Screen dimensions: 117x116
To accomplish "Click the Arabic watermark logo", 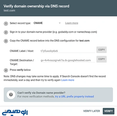I will coord(15,113).
